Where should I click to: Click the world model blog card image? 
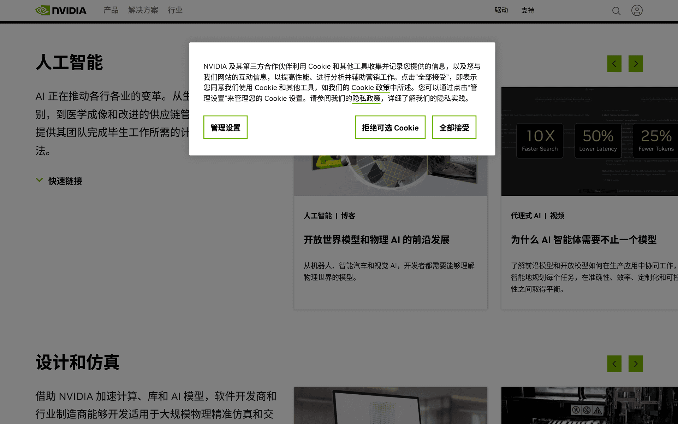pyautogui.click(x=391, y=176)
